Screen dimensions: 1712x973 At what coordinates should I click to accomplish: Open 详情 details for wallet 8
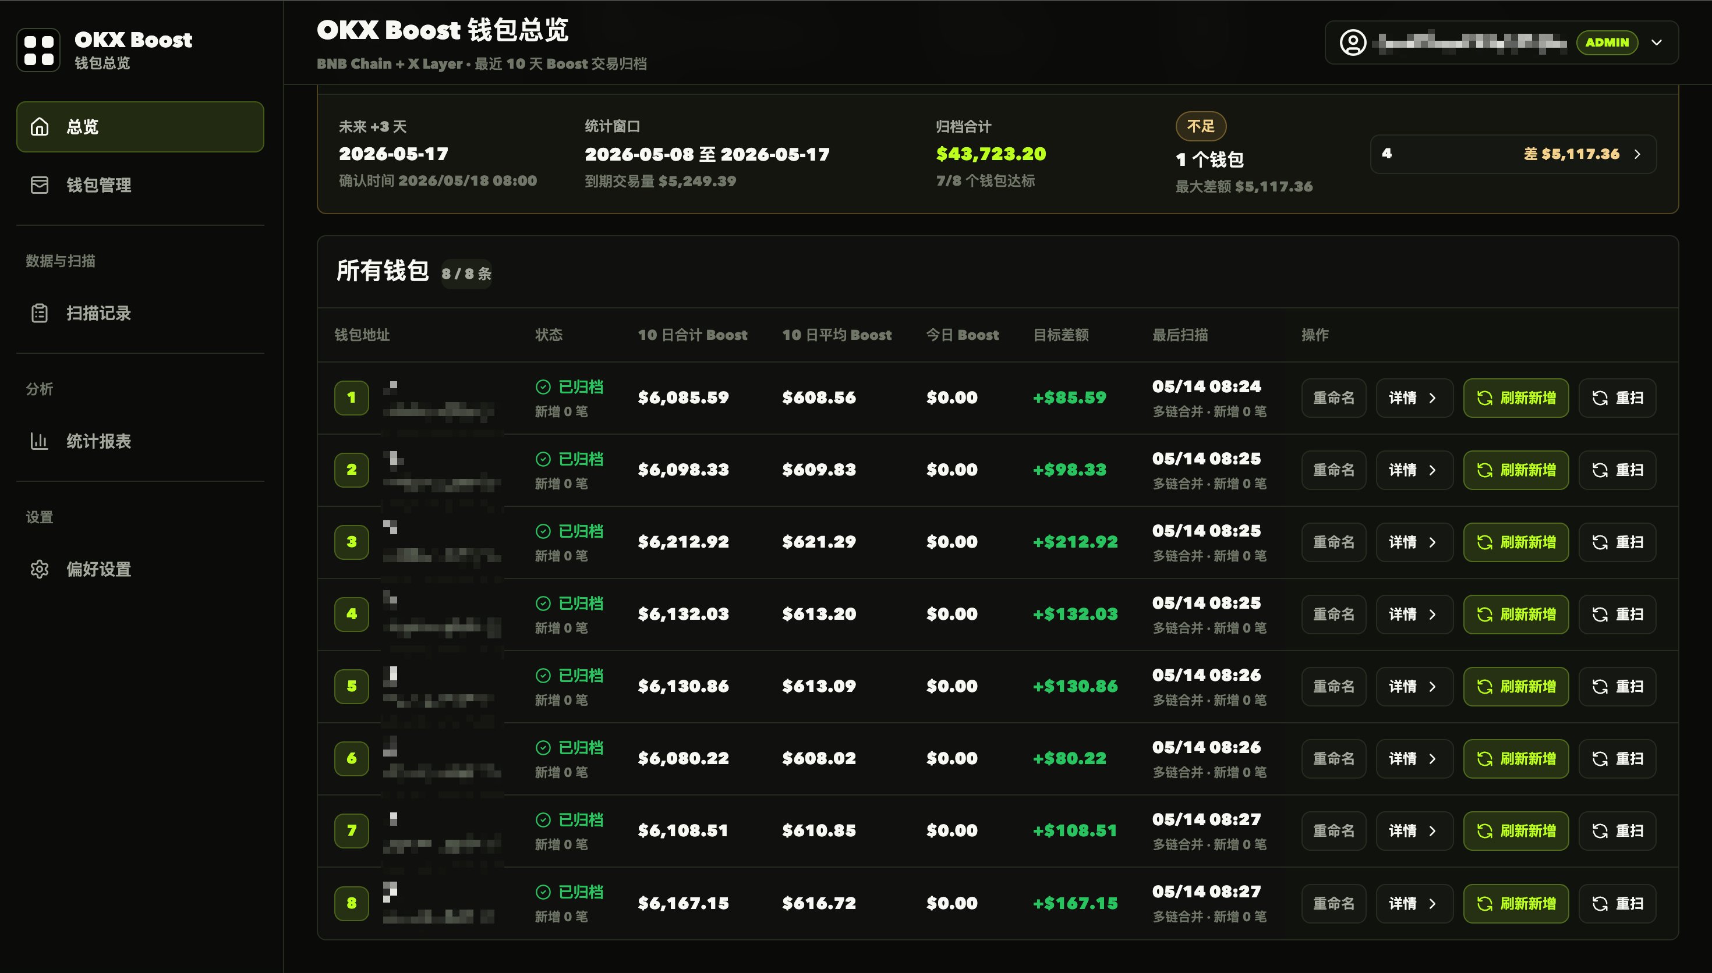1414,904
